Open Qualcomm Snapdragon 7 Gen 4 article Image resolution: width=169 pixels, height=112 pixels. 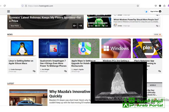53,63
